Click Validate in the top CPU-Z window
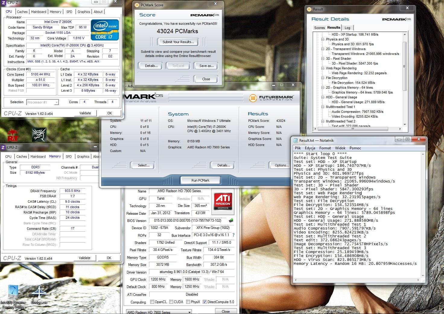 [85, 113]
